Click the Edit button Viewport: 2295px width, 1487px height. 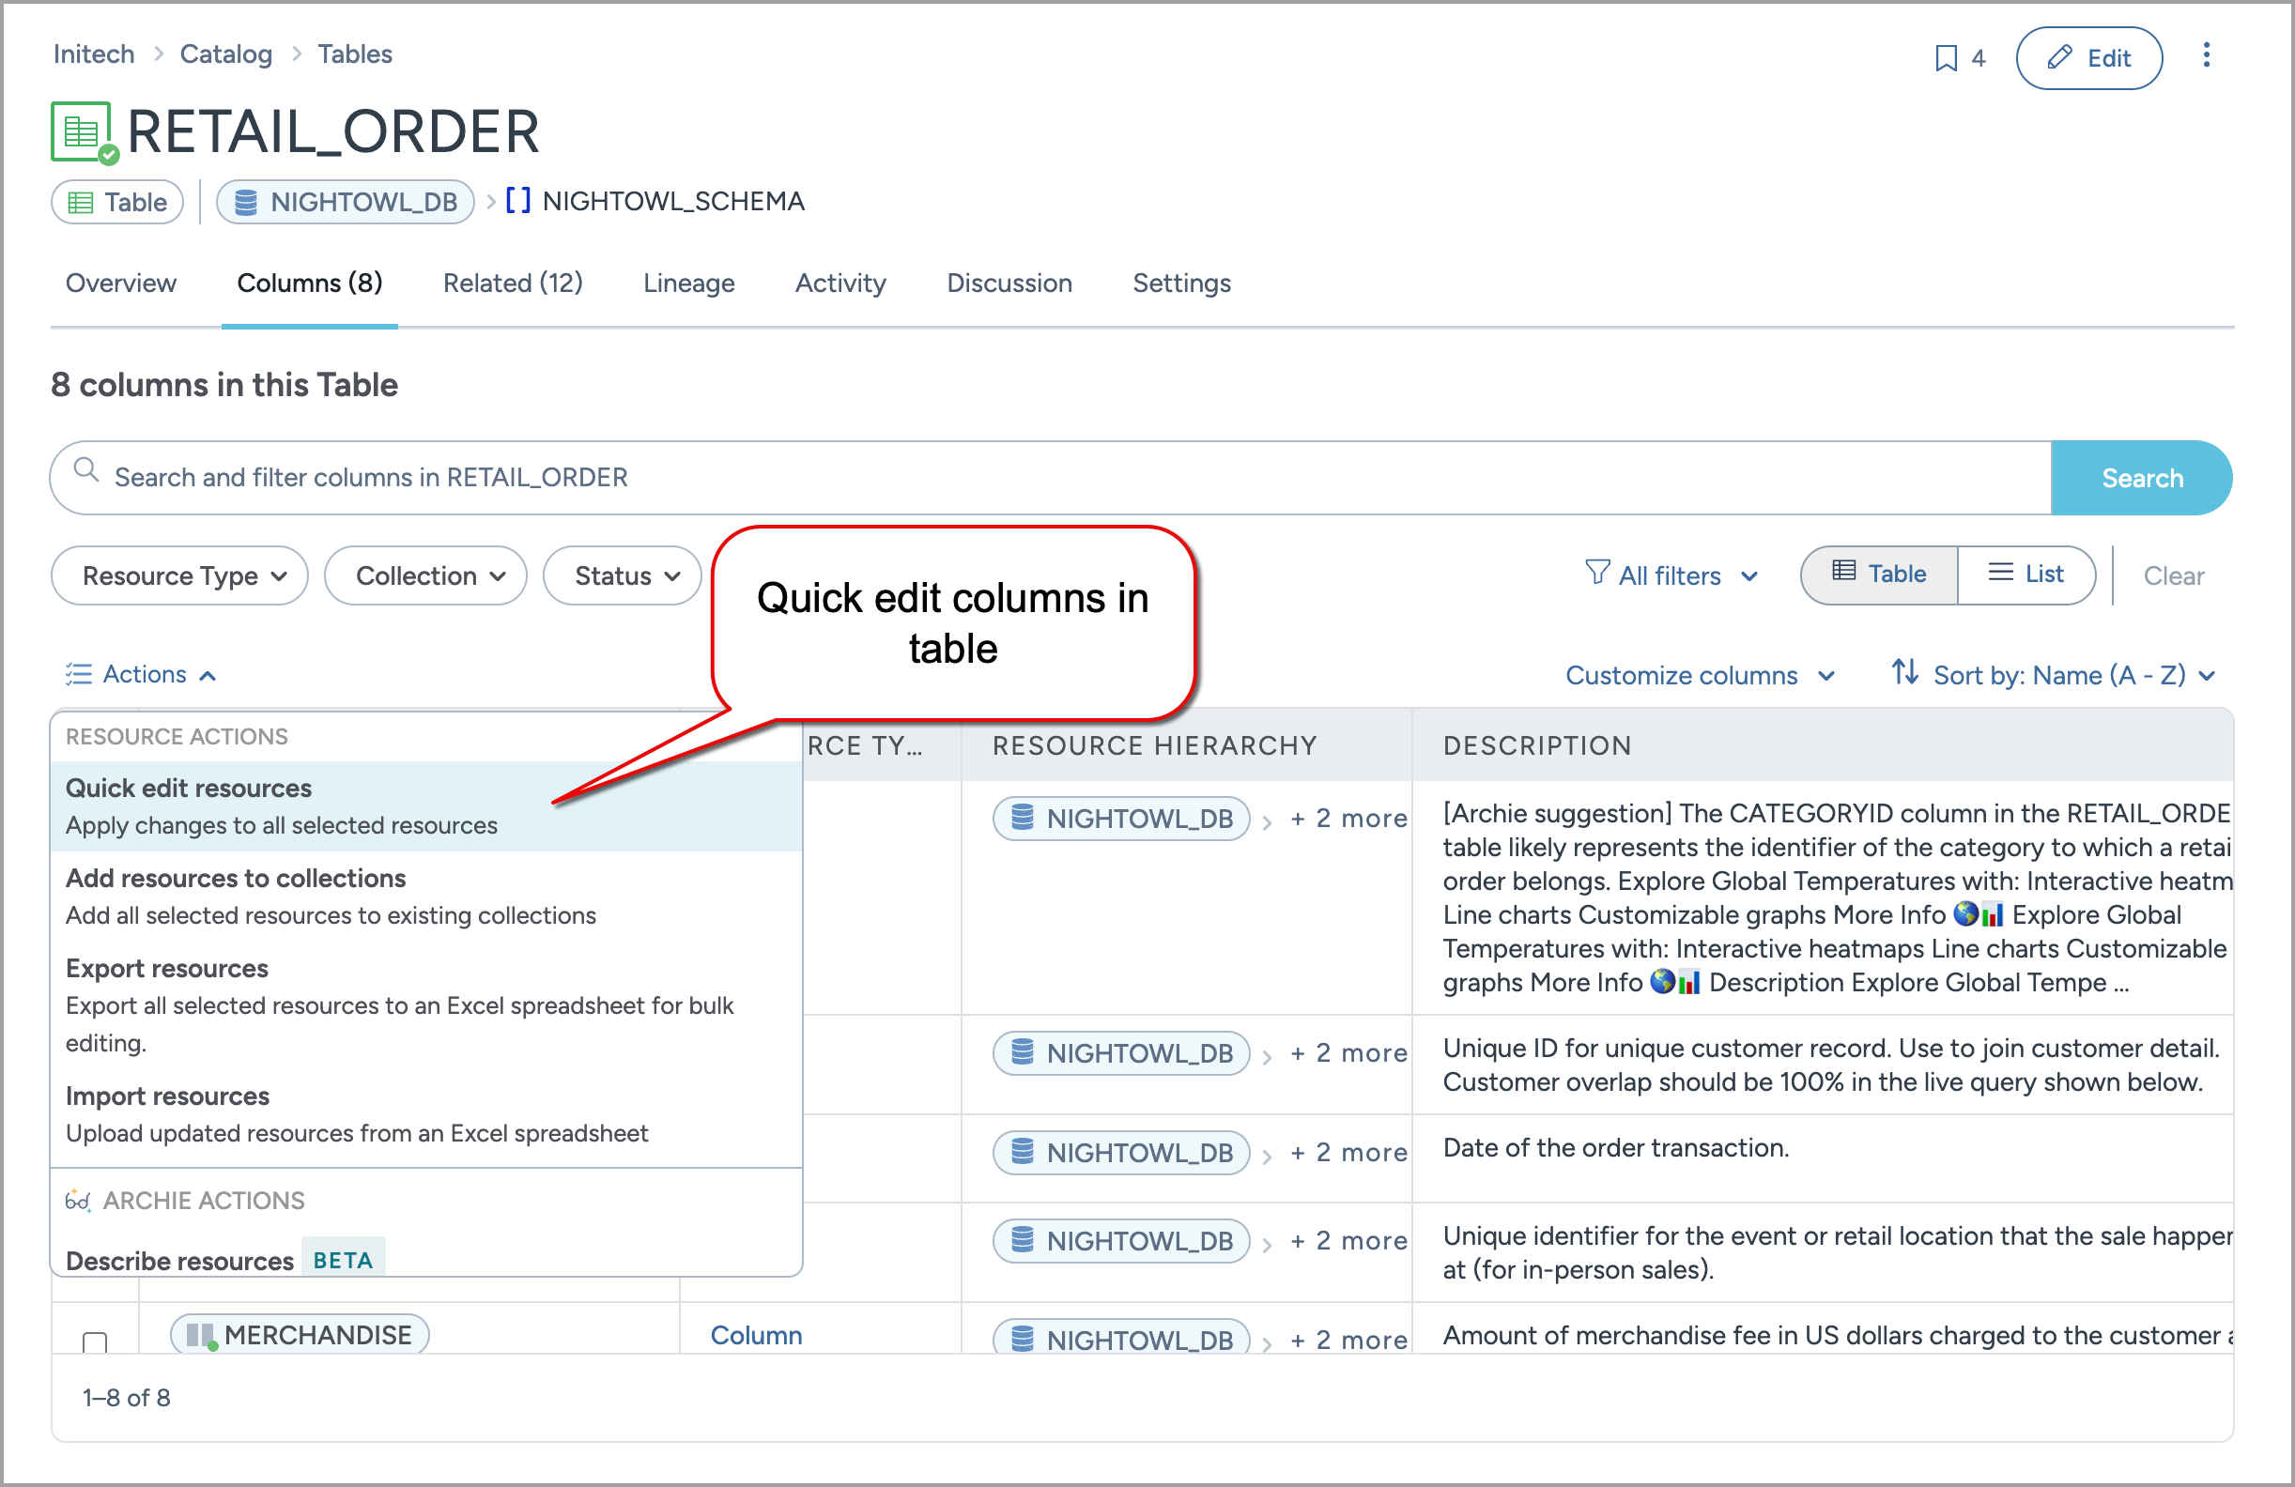coord(2087,58)
